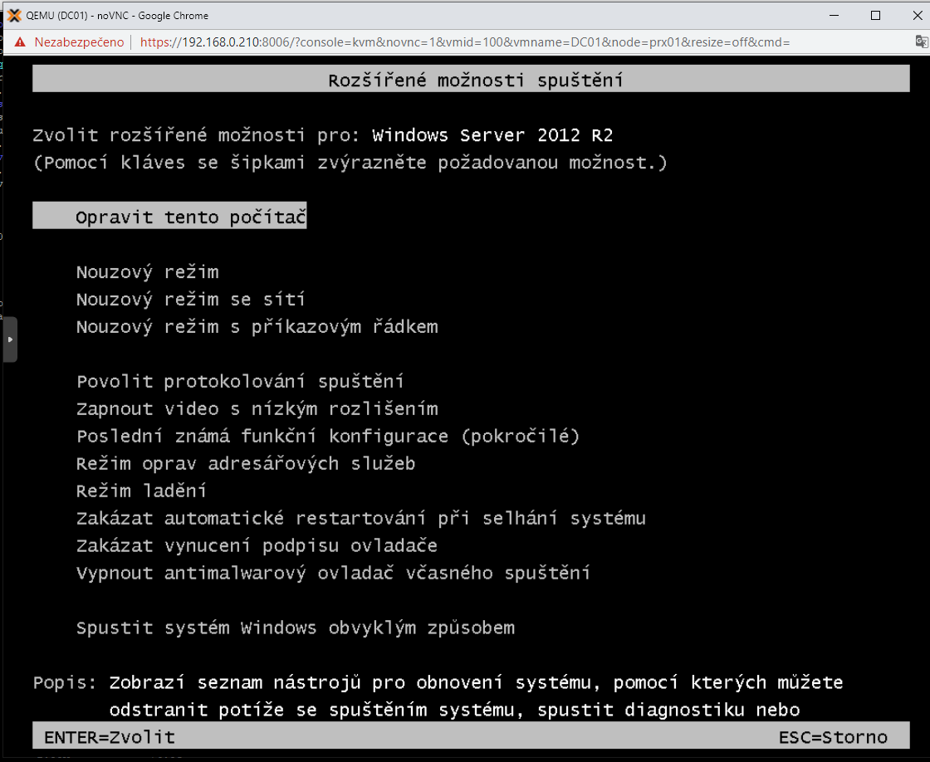Choose 'Zapnout video s nízkým rozlišením'
The height and width of the screenshot is (762, 930).
tap(257, 409)
